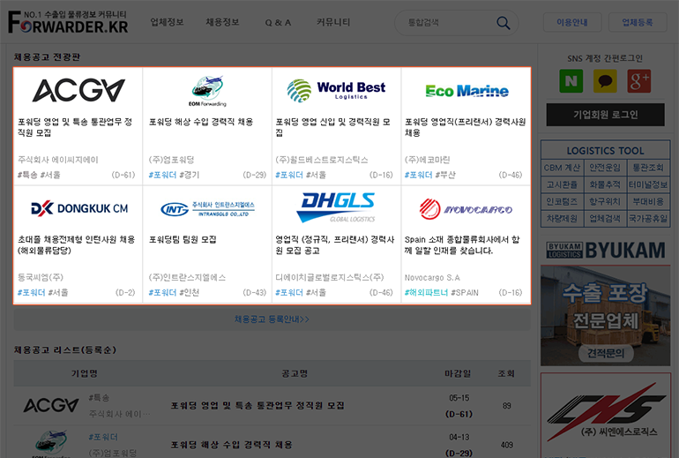Click the FORWARDER.KR site logo
Image resolution: width=679 pixels, height=458 pixels.
[68, 23]
